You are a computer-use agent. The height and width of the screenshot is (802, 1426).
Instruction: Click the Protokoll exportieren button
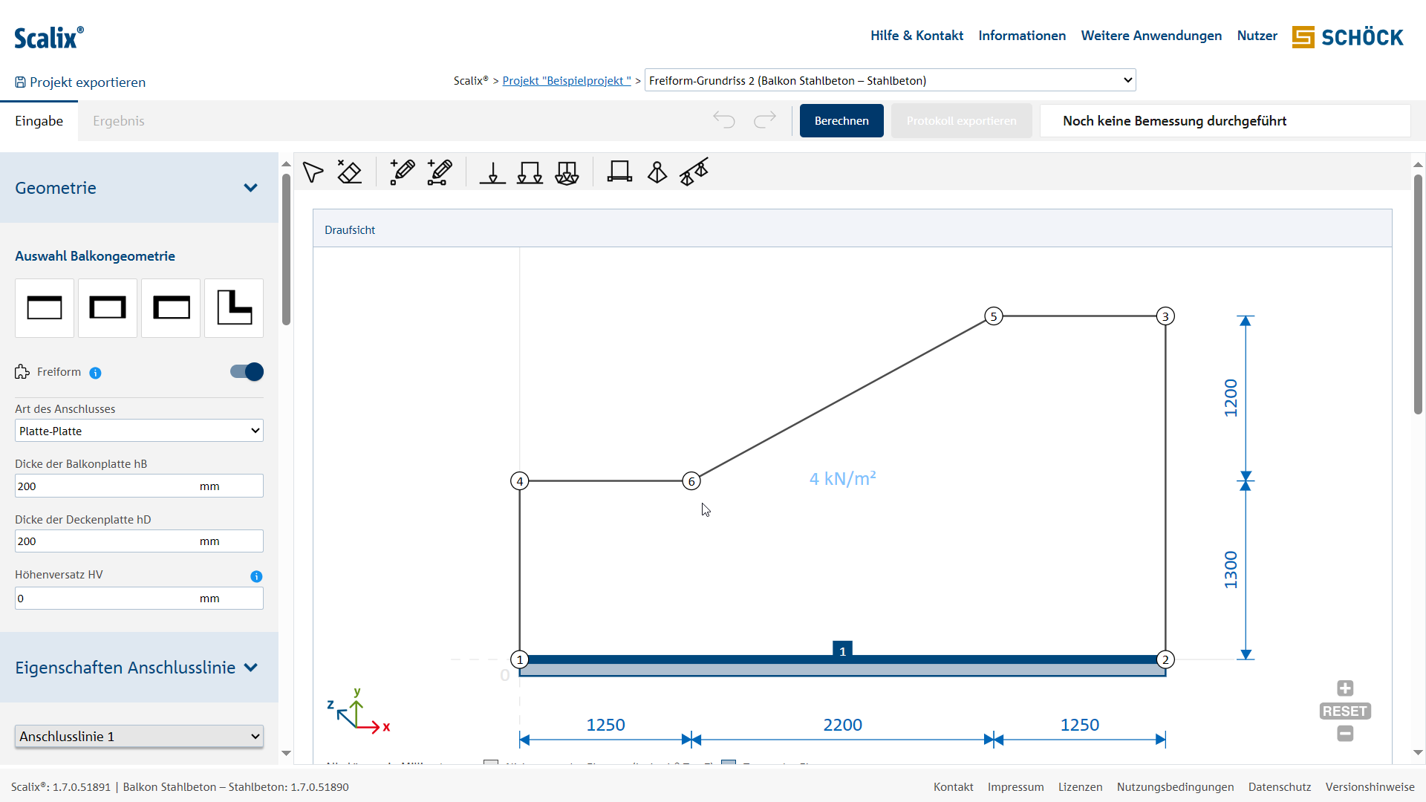(x=961, y=121)
